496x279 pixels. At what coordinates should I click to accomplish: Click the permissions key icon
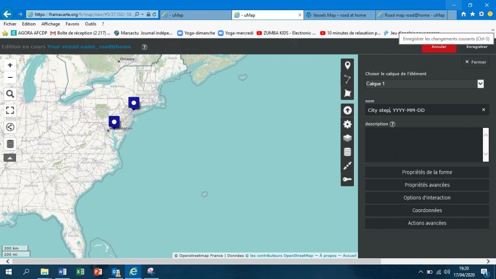[347, 179]
